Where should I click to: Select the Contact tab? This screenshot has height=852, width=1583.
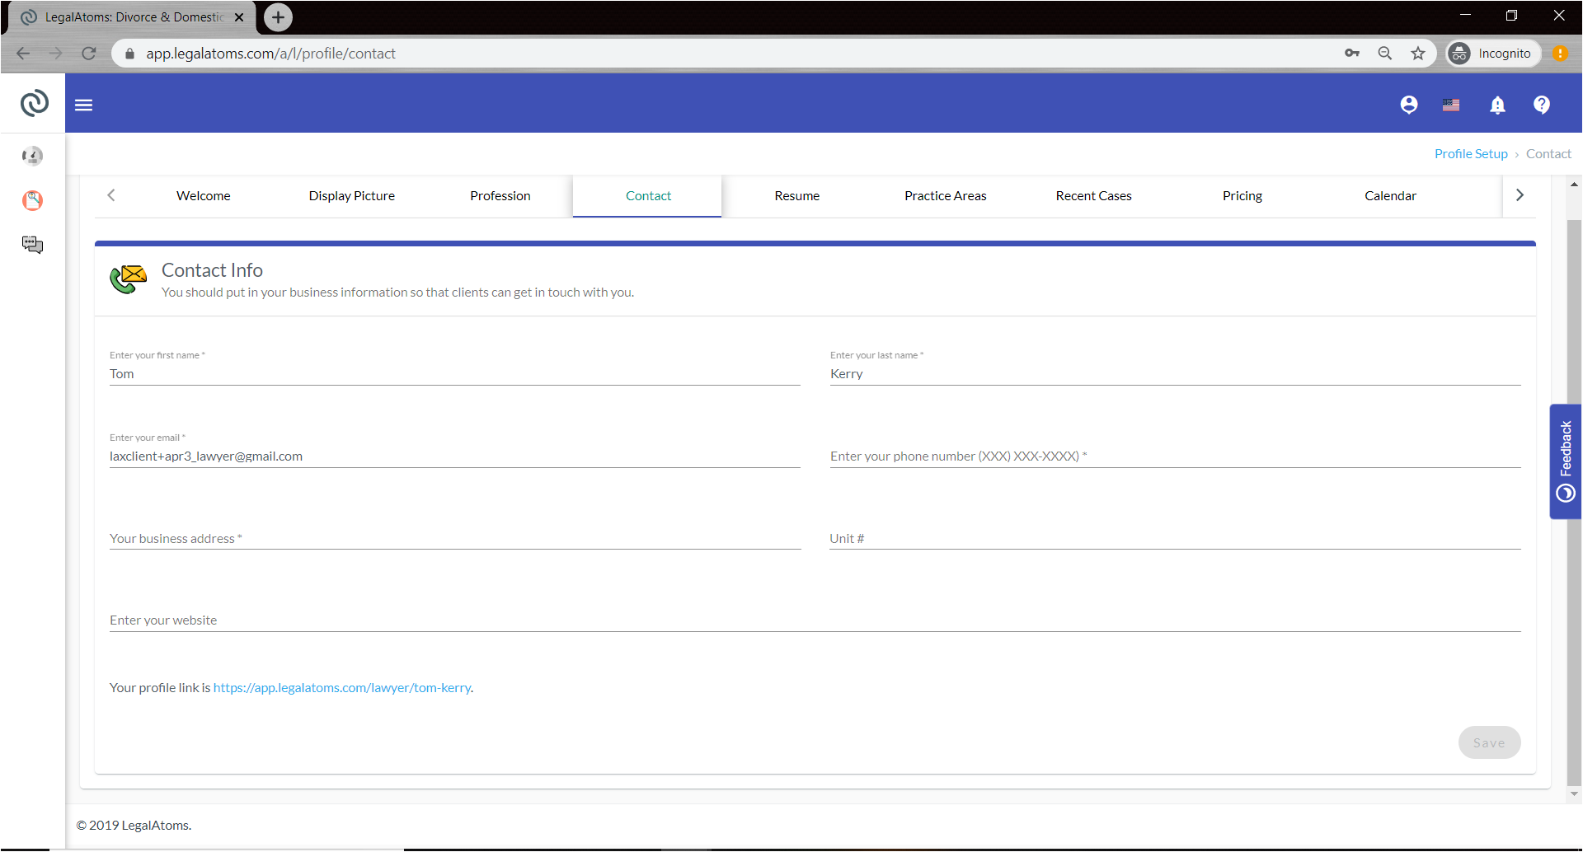[648, 196]
